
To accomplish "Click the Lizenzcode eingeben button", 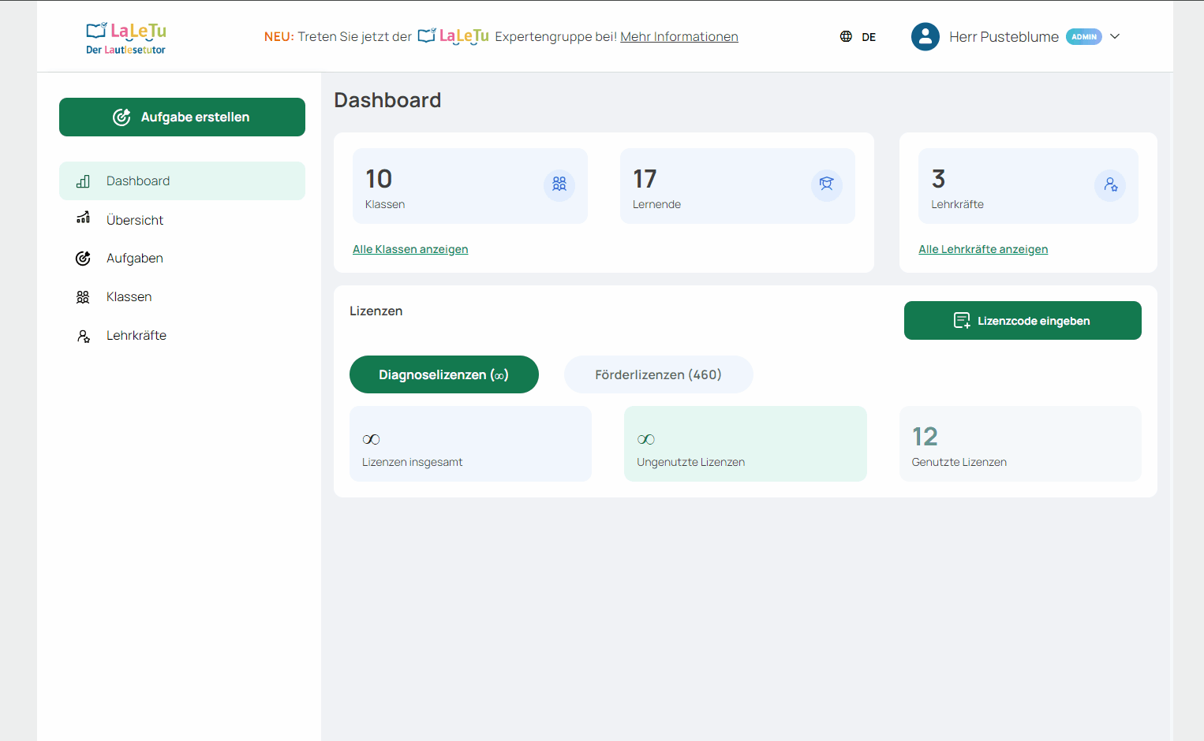I will pyautogui.click(x=1023, y=321).
